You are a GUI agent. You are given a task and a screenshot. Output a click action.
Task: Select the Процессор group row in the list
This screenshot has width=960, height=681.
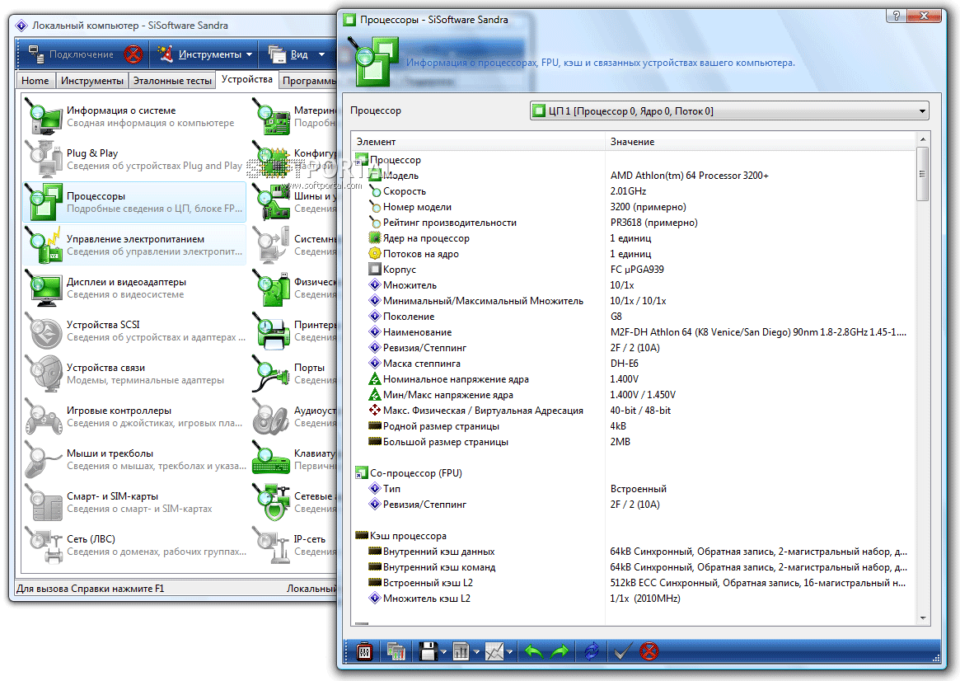[x=635, y=160]
